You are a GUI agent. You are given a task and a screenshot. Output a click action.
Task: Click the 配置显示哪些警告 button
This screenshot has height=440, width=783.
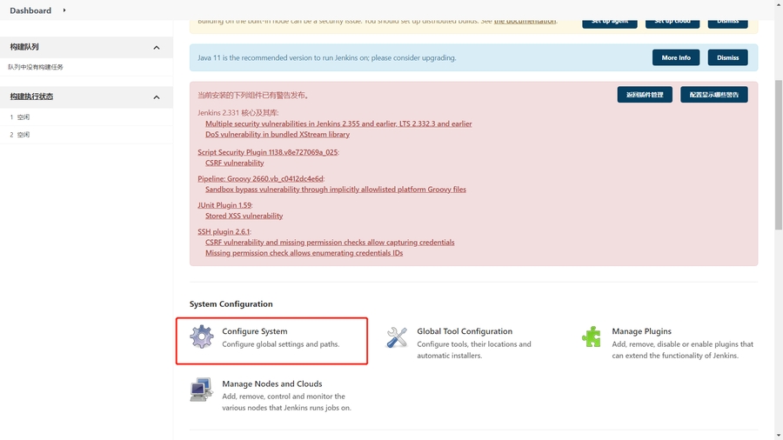(713, 94)
